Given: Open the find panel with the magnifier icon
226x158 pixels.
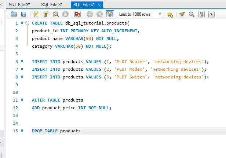Looking at the screenshot, I should point(192,14).
